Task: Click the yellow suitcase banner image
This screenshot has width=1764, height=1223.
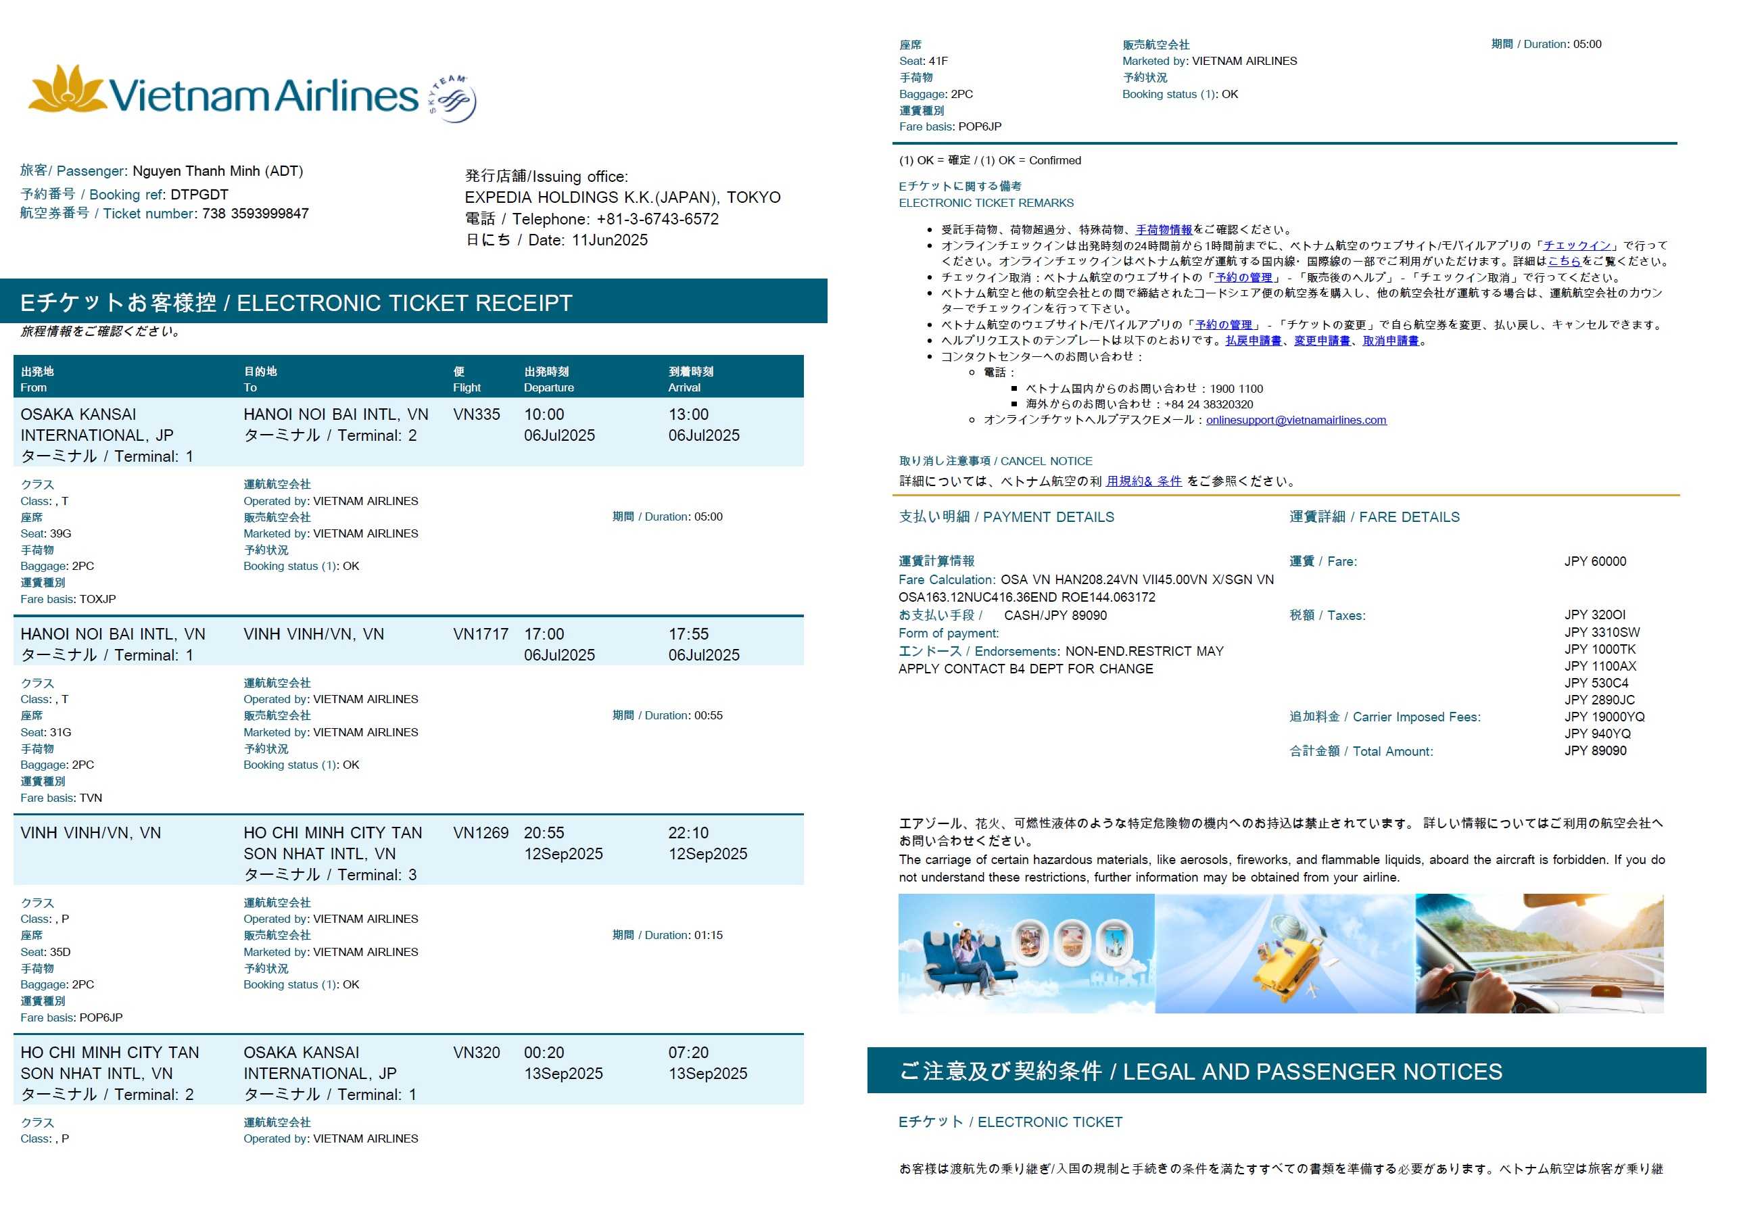Action: (x=1285, y=953)
